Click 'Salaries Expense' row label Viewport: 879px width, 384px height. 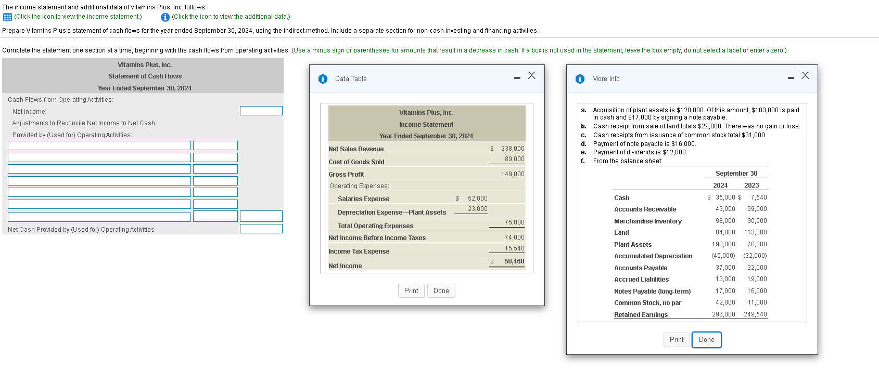[363, 199]
